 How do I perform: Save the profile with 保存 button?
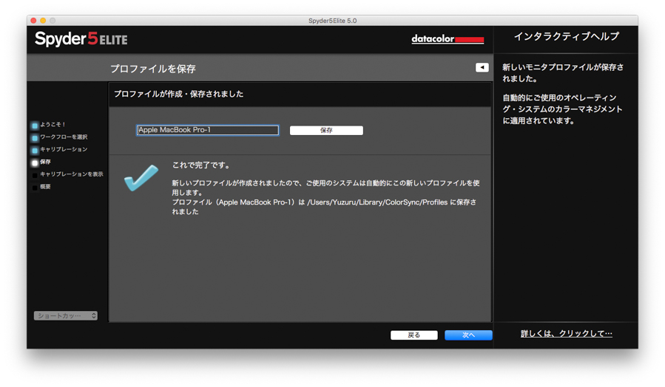(x=326, y=131)
